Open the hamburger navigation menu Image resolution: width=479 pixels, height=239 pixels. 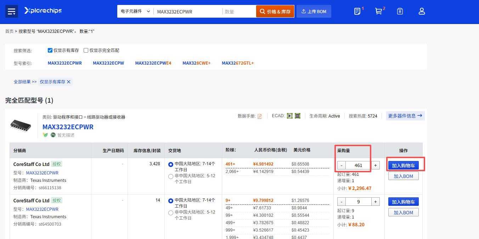pos(11,11)
